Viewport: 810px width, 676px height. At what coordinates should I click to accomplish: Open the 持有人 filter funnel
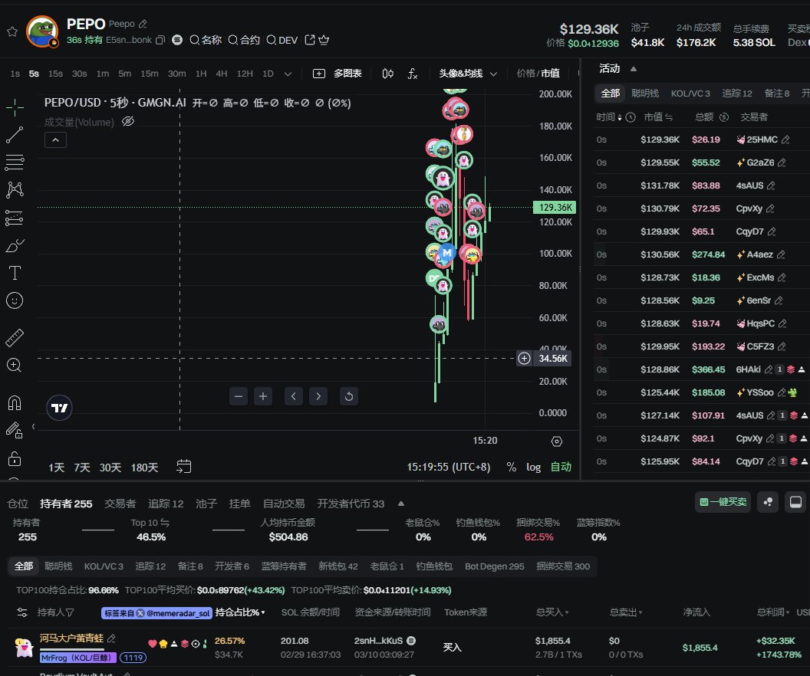[70, 612]
